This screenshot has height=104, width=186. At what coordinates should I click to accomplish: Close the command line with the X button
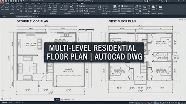click(56, 100)
